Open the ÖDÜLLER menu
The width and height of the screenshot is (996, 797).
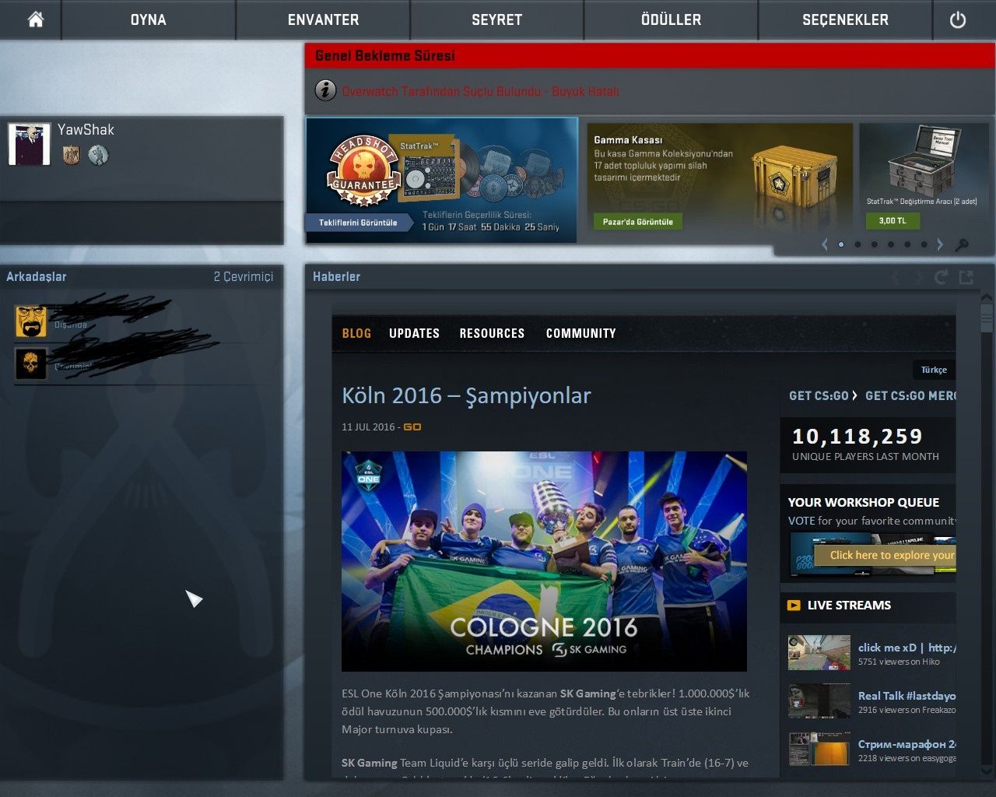pyautogui.click(x=671, y=19)
